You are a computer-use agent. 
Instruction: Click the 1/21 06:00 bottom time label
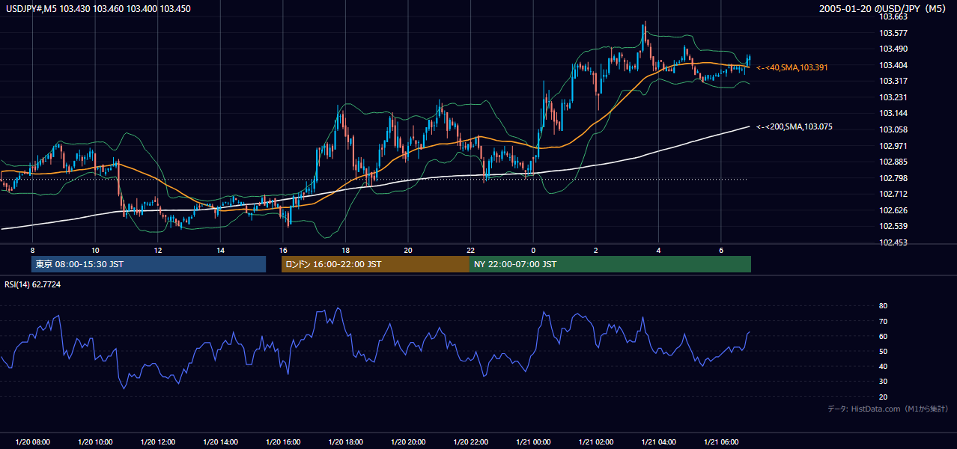(x=721, y=442)
